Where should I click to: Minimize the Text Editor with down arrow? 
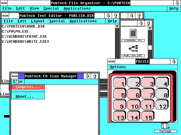(x=108, y=16)
